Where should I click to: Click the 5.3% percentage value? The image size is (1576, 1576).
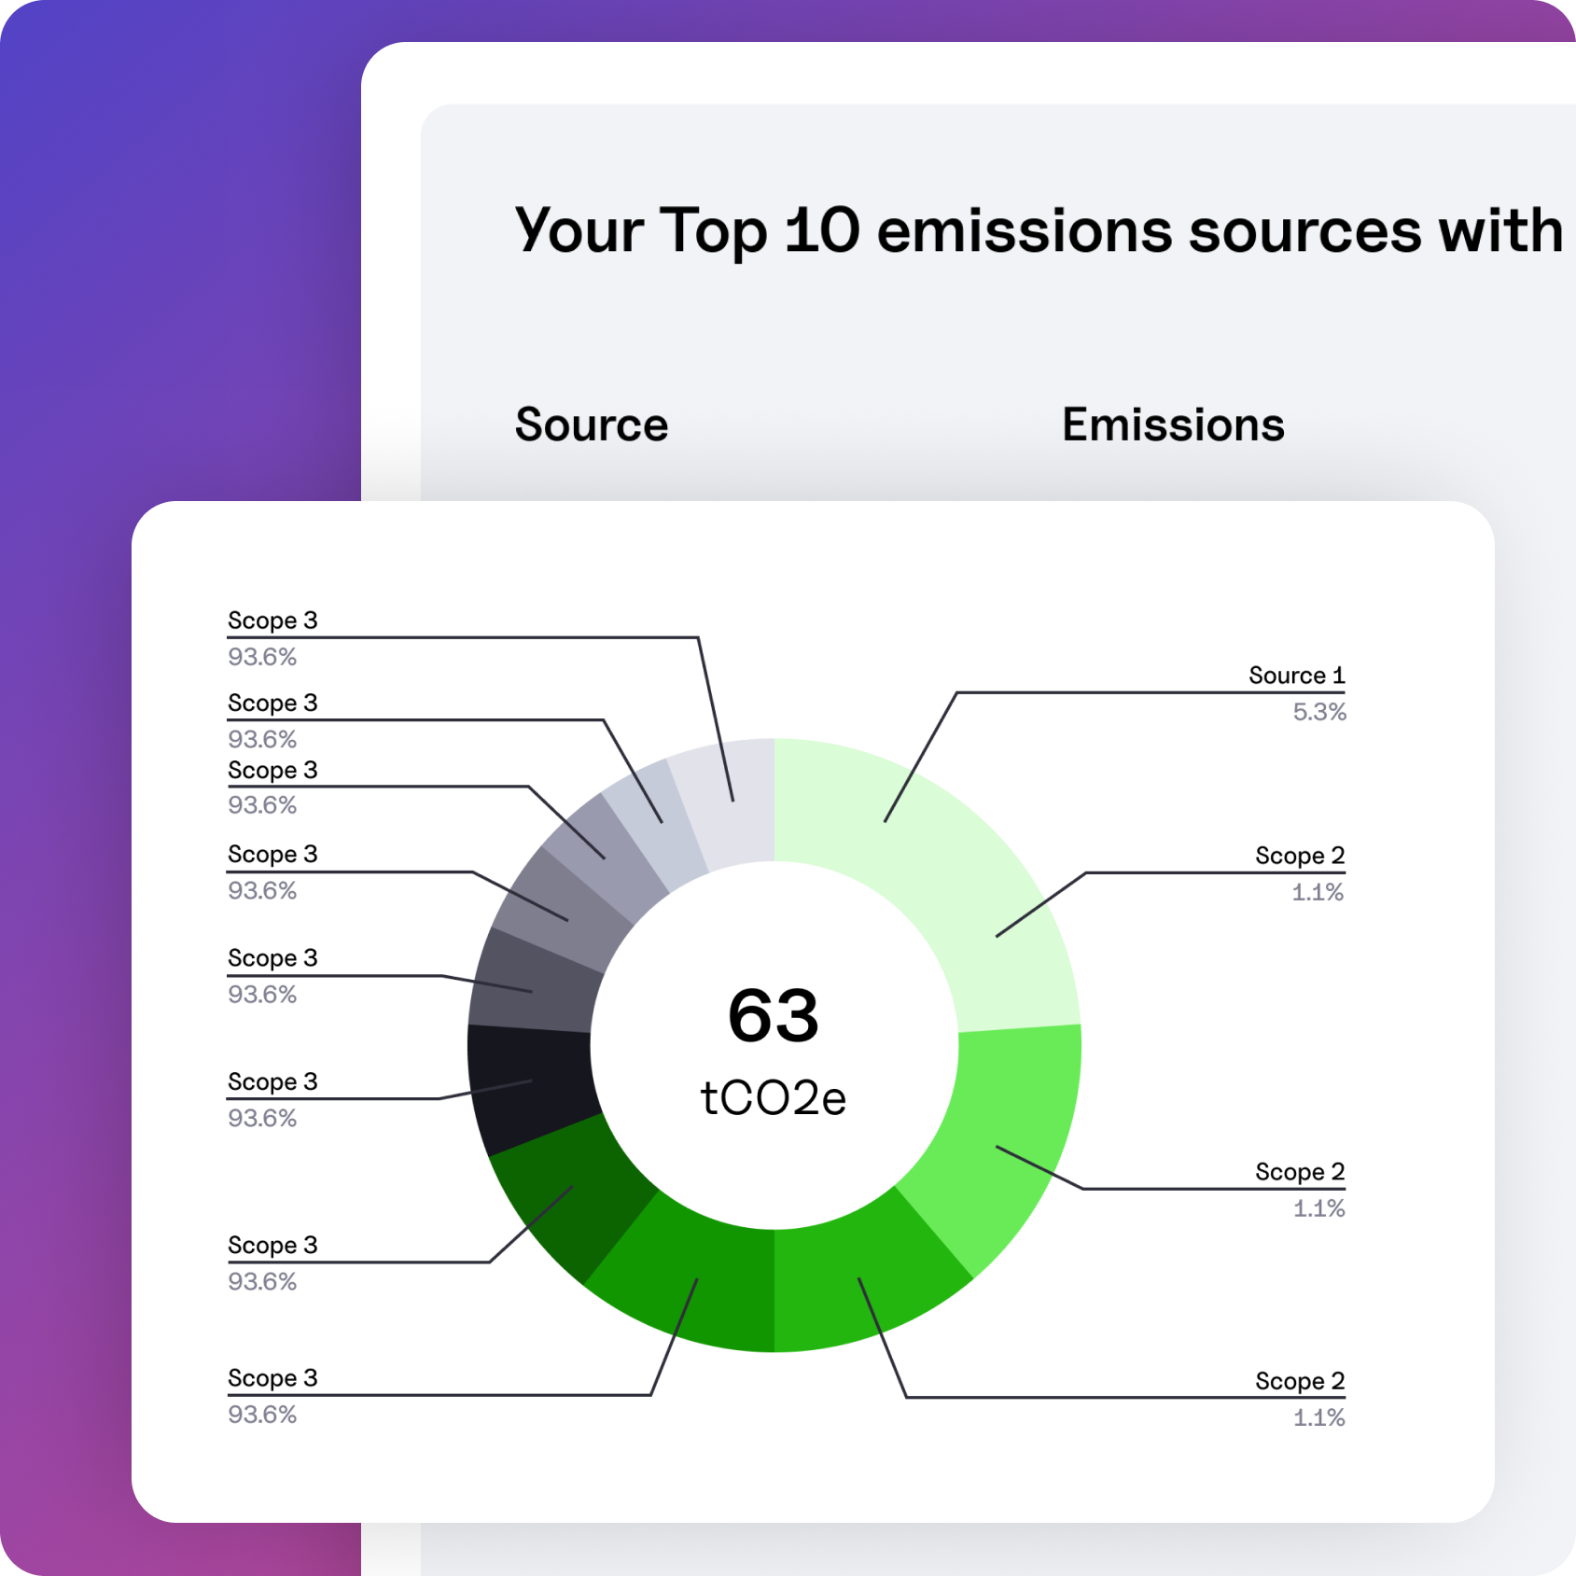pyautogui.click(x=1318, y=712)
